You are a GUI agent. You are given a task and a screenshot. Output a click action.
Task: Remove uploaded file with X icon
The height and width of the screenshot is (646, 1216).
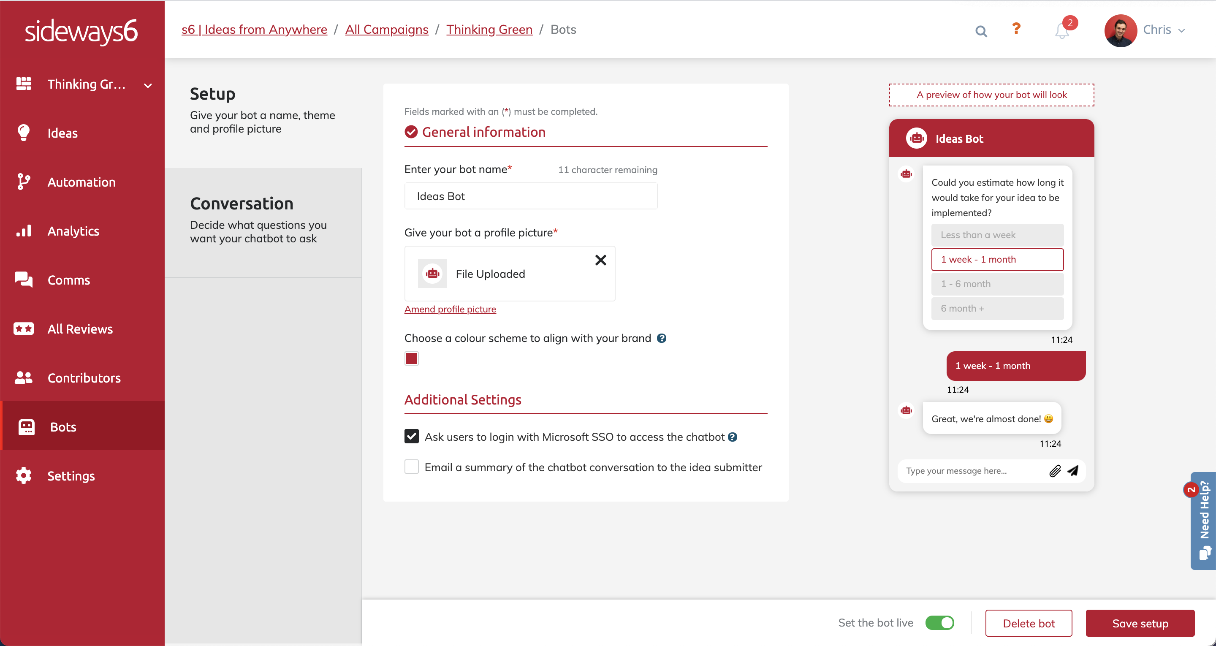[x=600, y=260]
